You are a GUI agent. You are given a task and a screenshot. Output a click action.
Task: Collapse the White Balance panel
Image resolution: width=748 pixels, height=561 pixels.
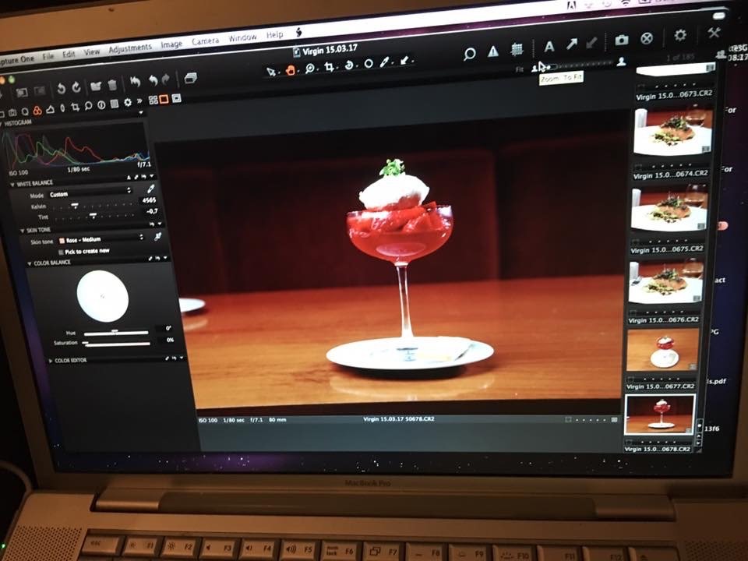[x=12, y=184]
